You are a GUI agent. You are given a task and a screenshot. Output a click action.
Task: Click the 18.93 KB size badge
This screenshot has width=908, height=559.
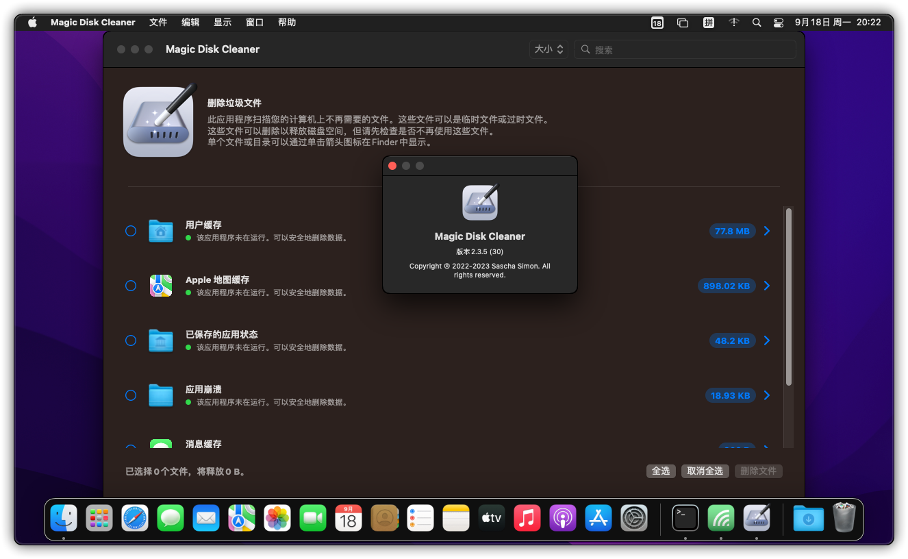730,395
